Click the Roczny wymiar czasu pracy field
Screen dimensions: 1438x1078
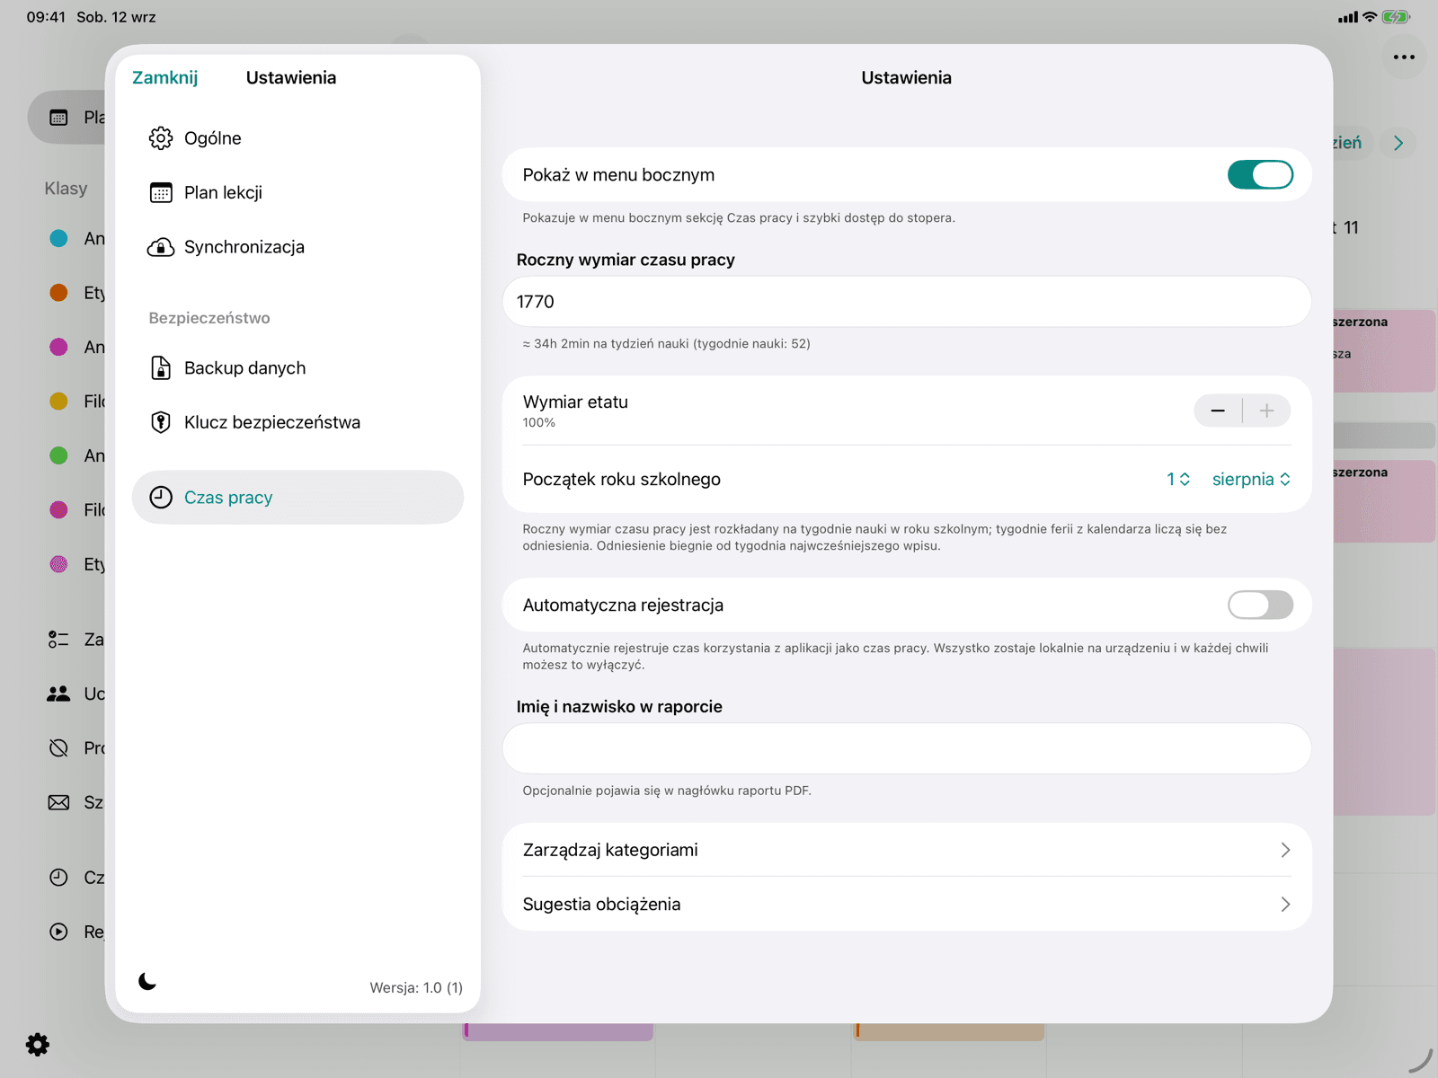tap(907, 302)
